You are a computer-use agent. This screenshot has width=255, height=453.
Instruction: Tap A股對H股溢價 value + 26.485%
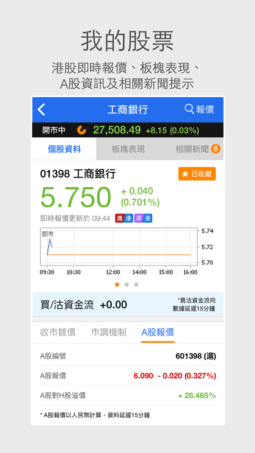(x=197, y=395)
